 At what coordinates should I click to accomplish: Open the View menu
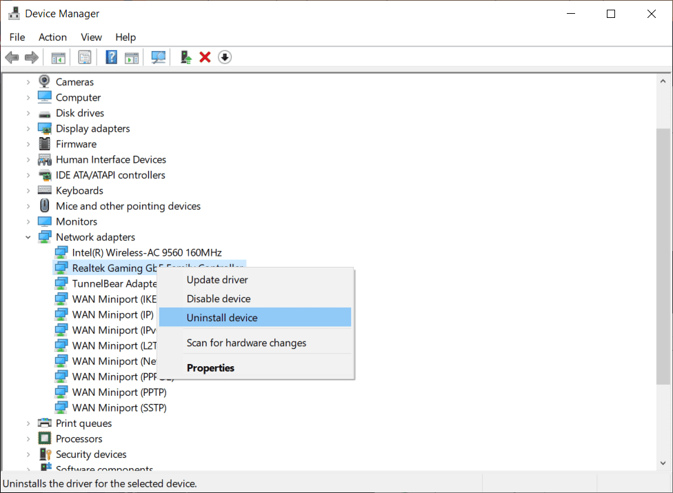click(x=92, y=37)
